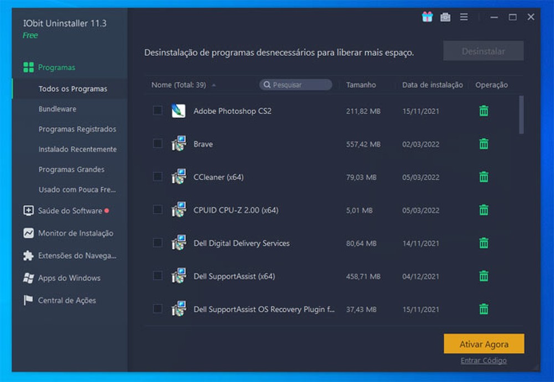Collapse the Programas sidebar section
554x382 pixels.
57,67
